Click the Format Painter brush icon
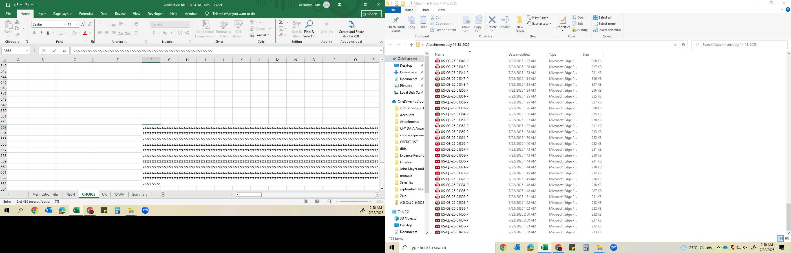The image size is (791, 253). tap(17, 35)
